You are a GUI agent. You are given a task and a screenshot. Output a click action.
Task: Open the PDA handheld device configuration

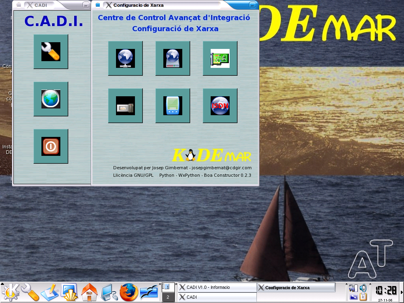(x=173, y=106)
